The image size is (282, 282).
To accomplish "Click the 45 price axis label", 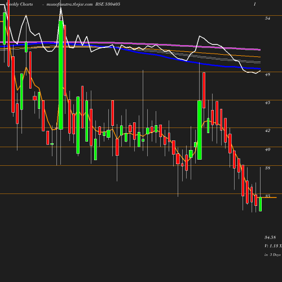I will coord(267,103).
